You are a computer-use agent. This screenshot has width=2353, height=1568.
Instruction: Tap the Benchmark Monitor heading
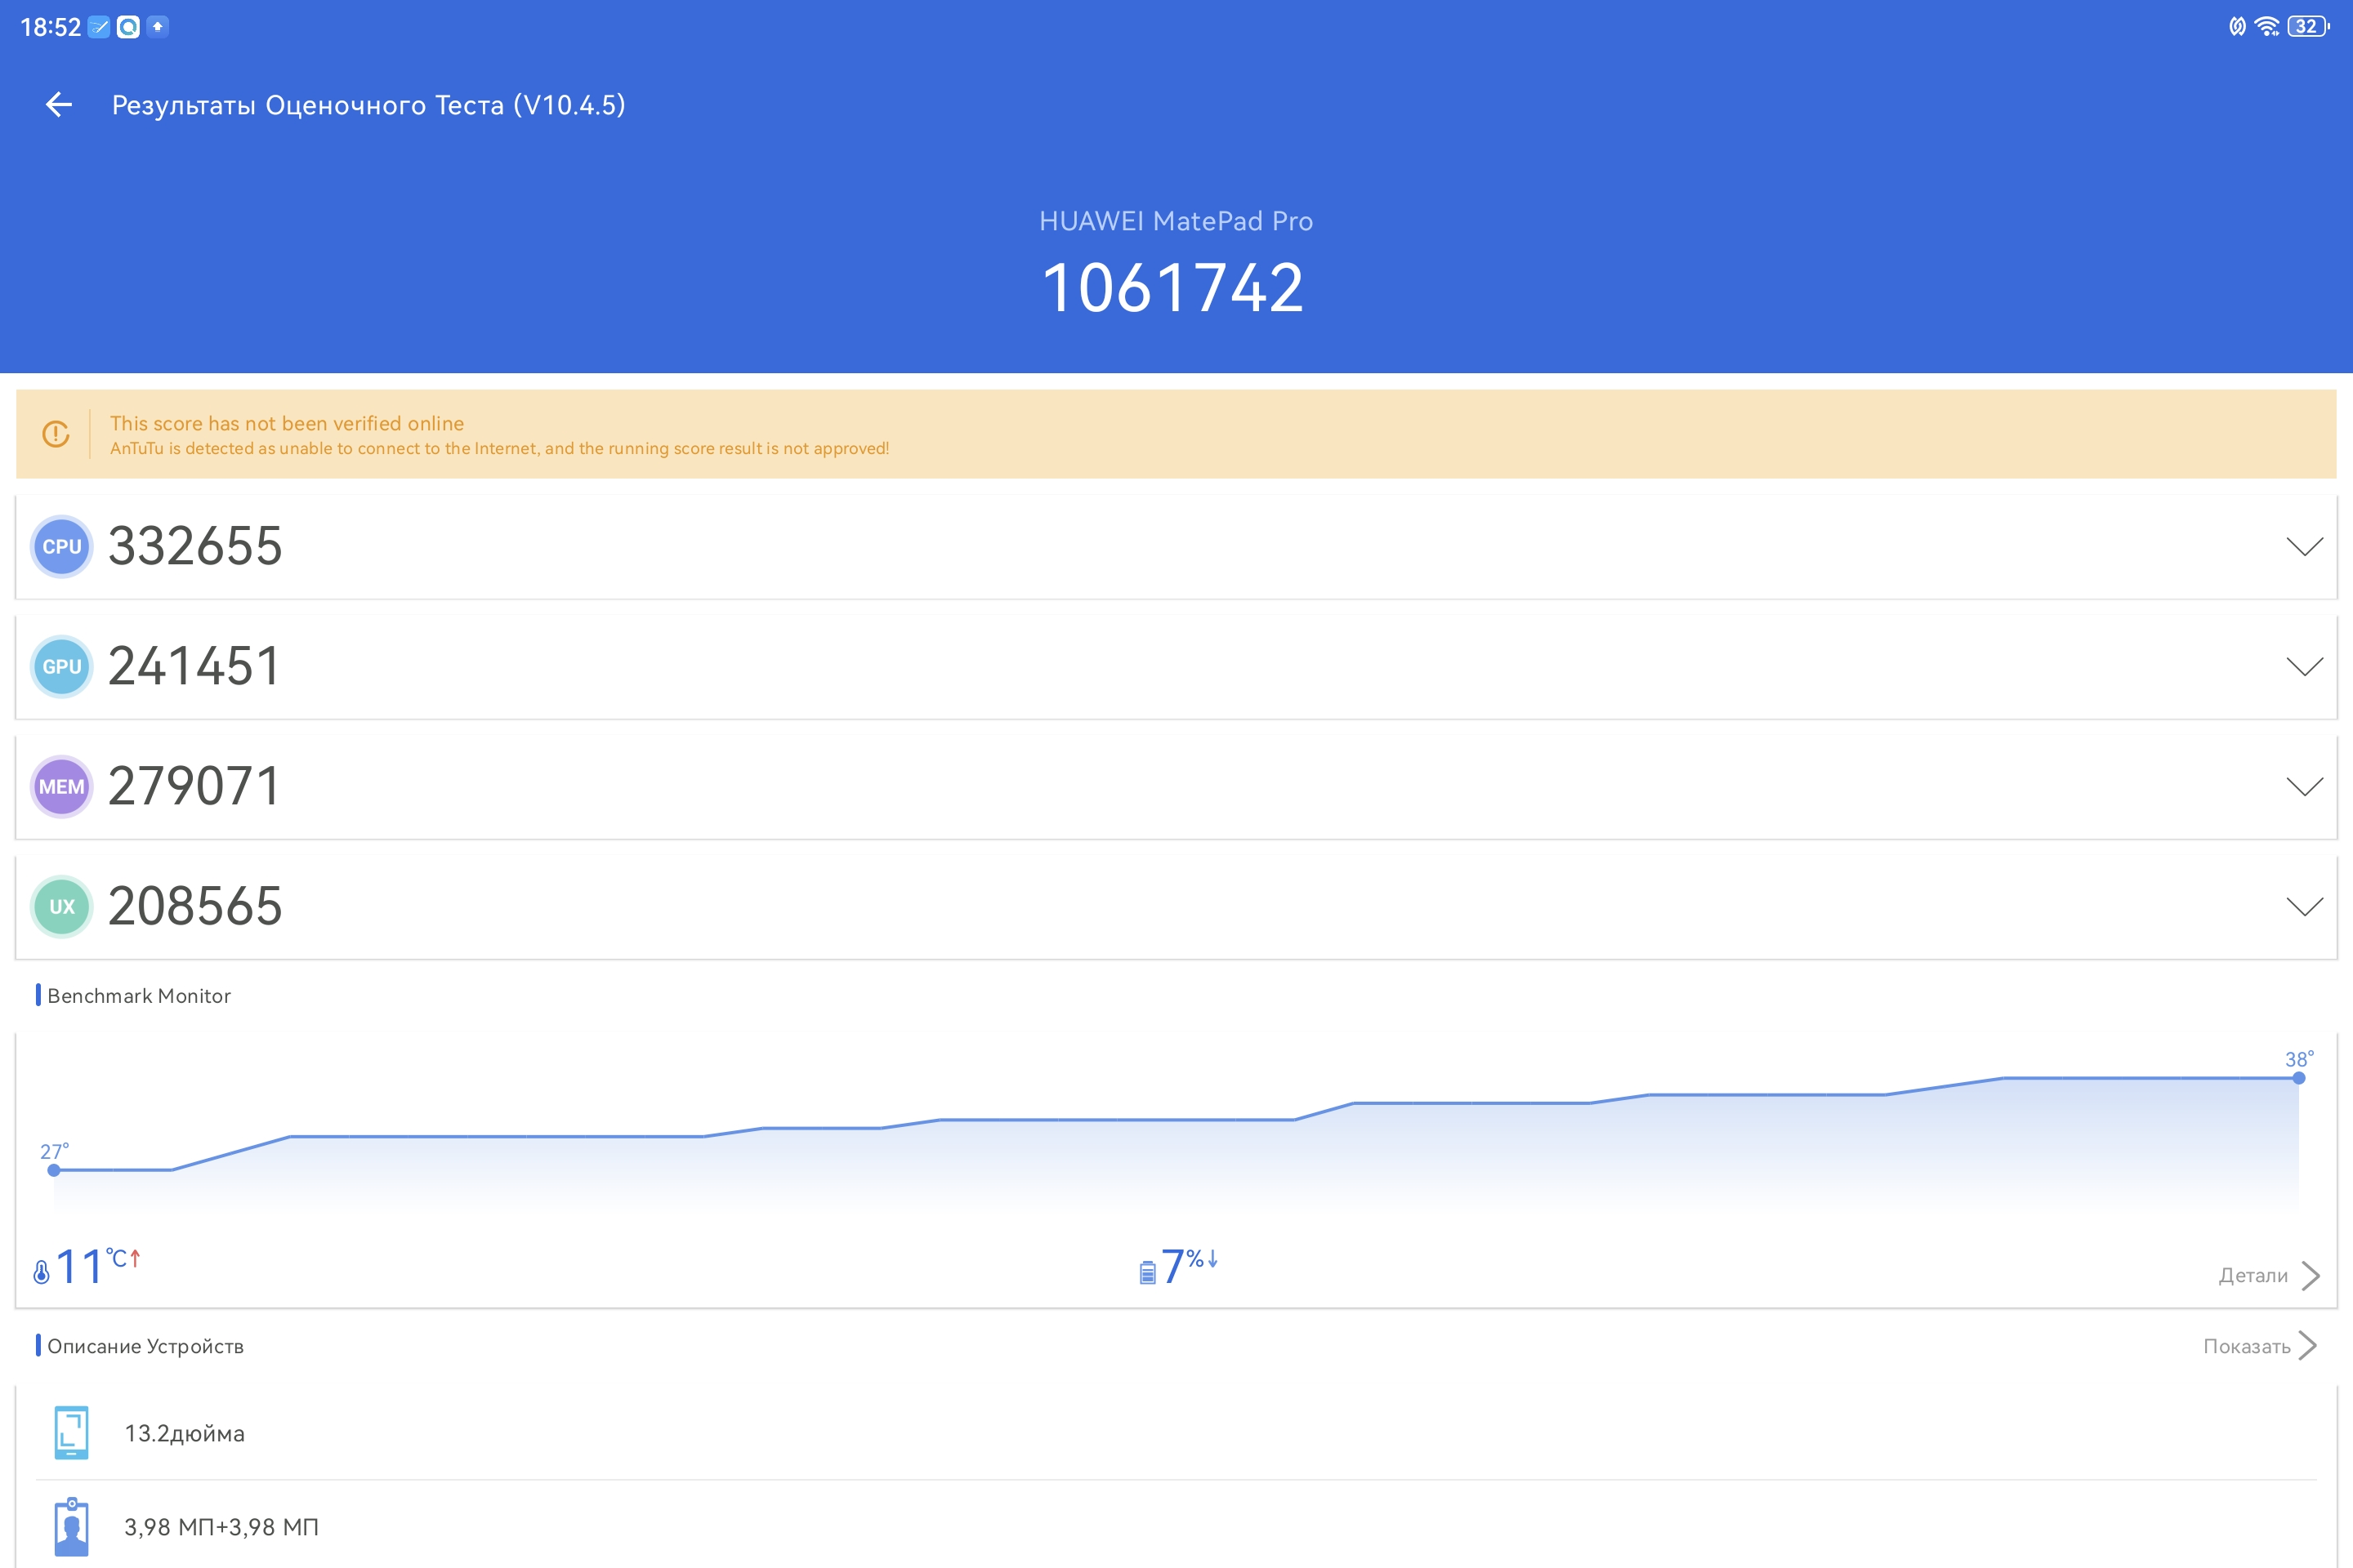[x=139, y=996]
